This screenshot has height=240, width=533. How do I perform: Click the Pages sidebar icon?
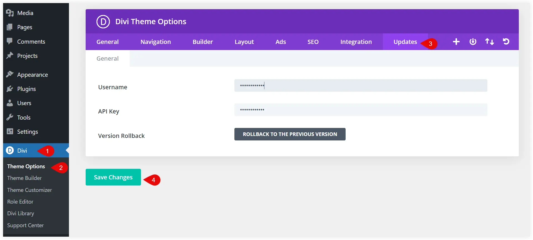point(10,27)
